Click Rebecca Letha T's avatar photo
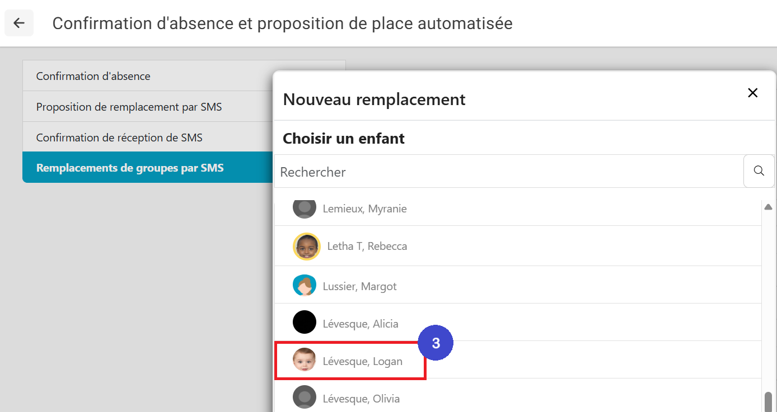 point(306,246)
